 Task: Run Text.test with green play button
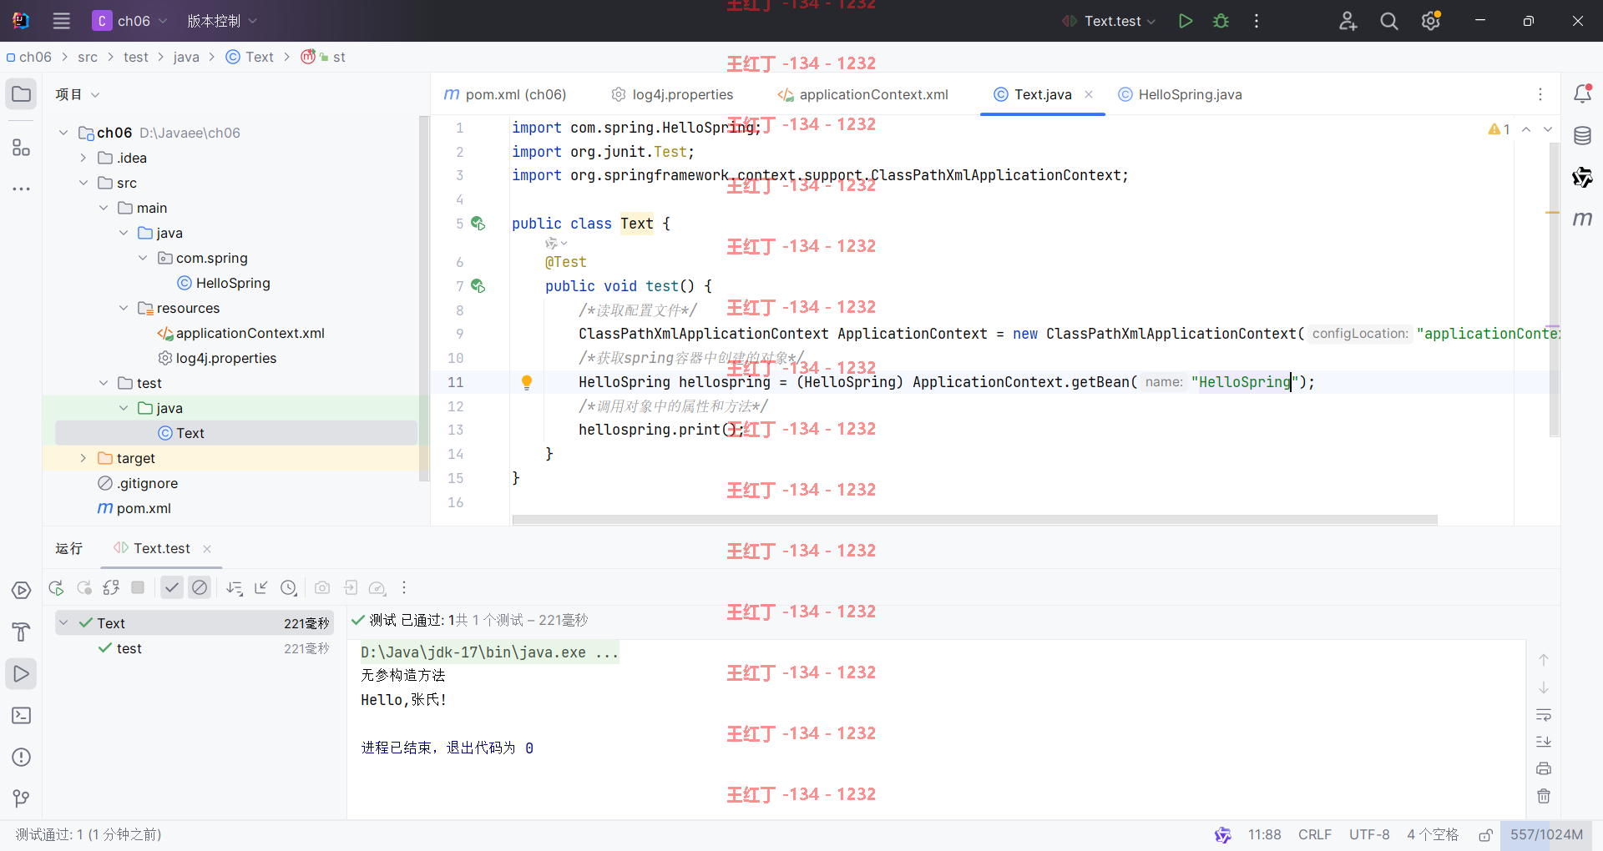click(1185, 21)
